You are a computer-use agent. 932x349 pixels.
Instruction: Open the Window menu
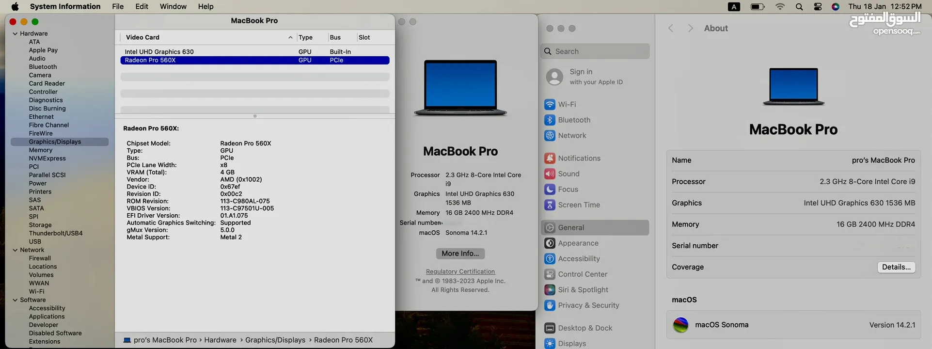click(173, 6)
